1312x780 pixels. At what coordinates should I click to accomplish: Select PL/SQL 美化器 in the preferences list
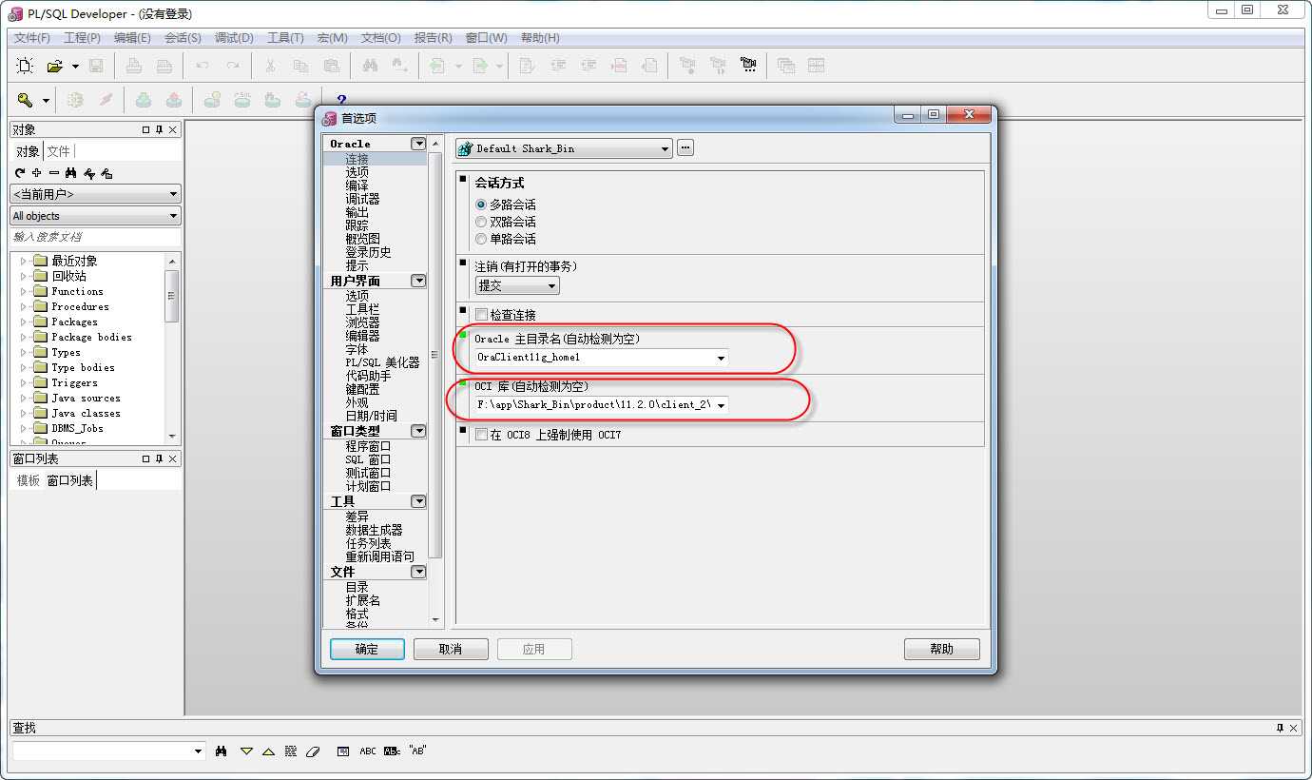(382, 362)
